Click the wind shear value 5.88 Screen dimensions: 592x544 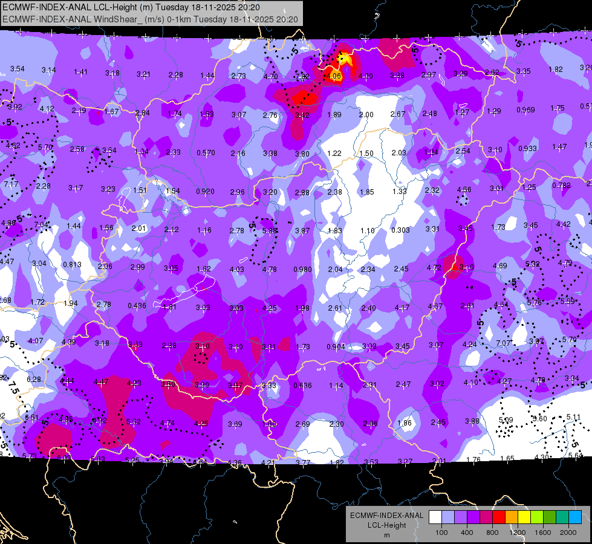(270, 230)
